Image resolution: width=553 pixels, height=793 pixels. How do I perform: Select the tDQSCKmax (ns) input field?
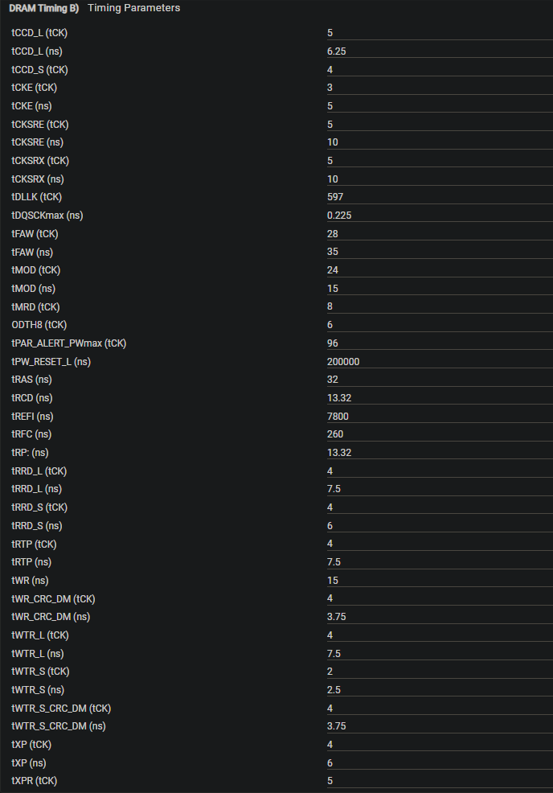[x=440, y=216]
